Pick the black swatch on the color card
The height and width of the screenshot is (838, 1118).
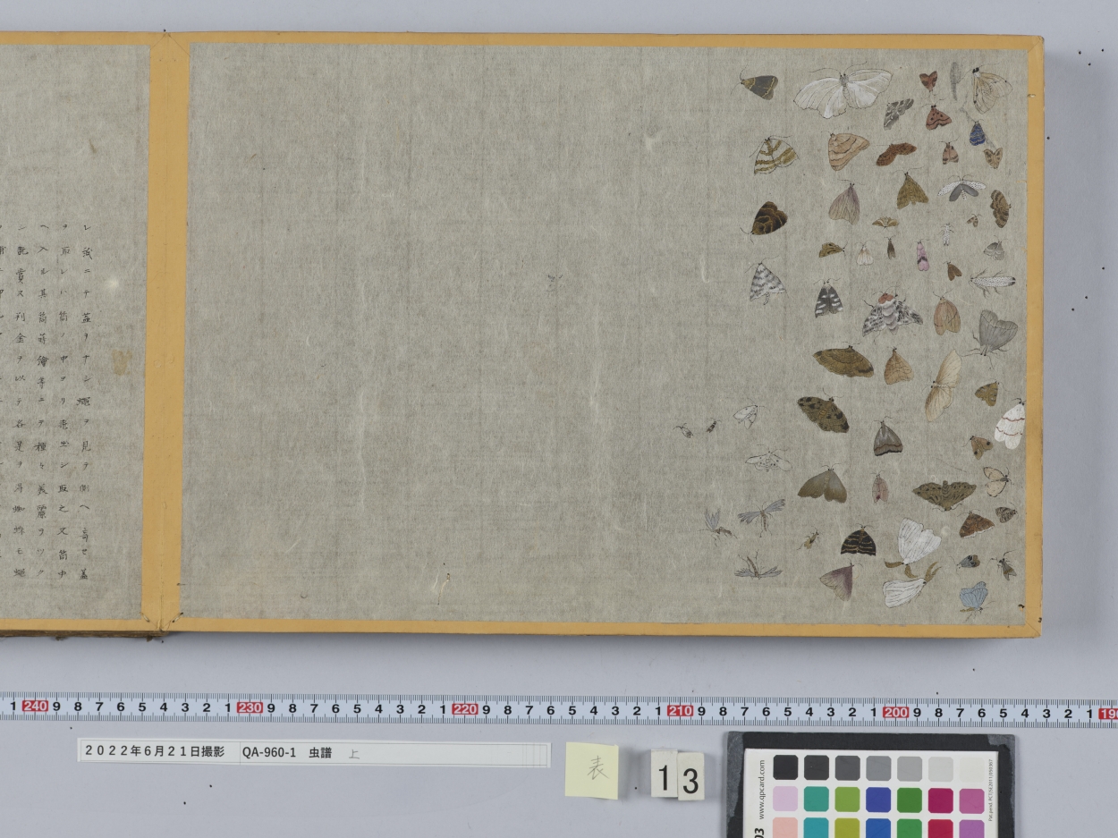click(x=786, y=767)
